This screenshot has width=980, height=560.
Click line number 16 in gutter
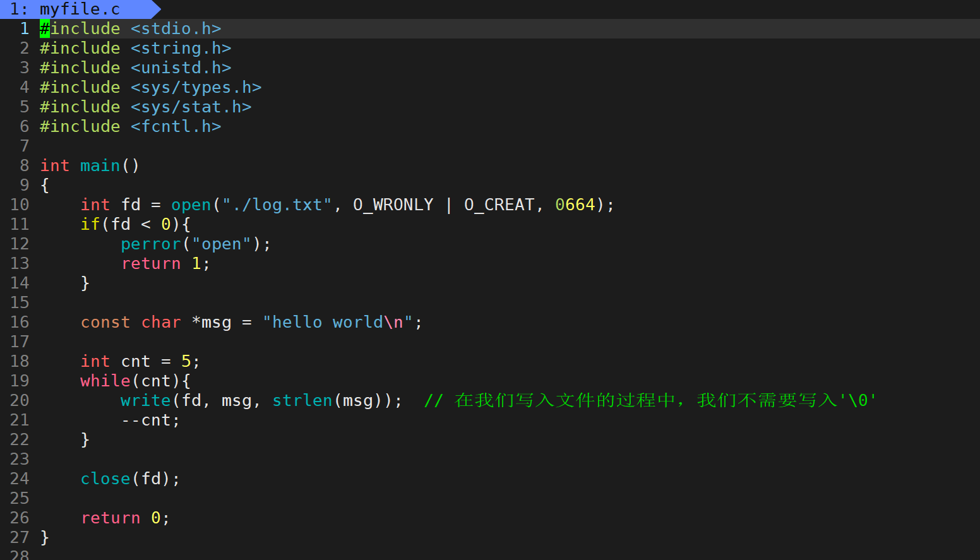(20, 322)
